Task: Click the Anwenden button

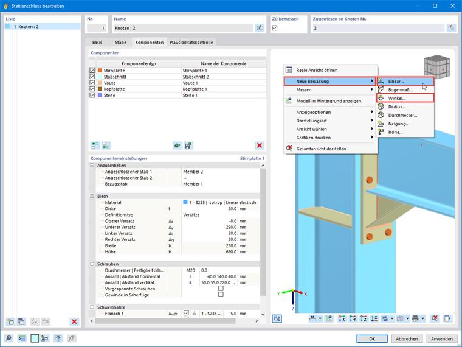Action: [x=442, y=338]
